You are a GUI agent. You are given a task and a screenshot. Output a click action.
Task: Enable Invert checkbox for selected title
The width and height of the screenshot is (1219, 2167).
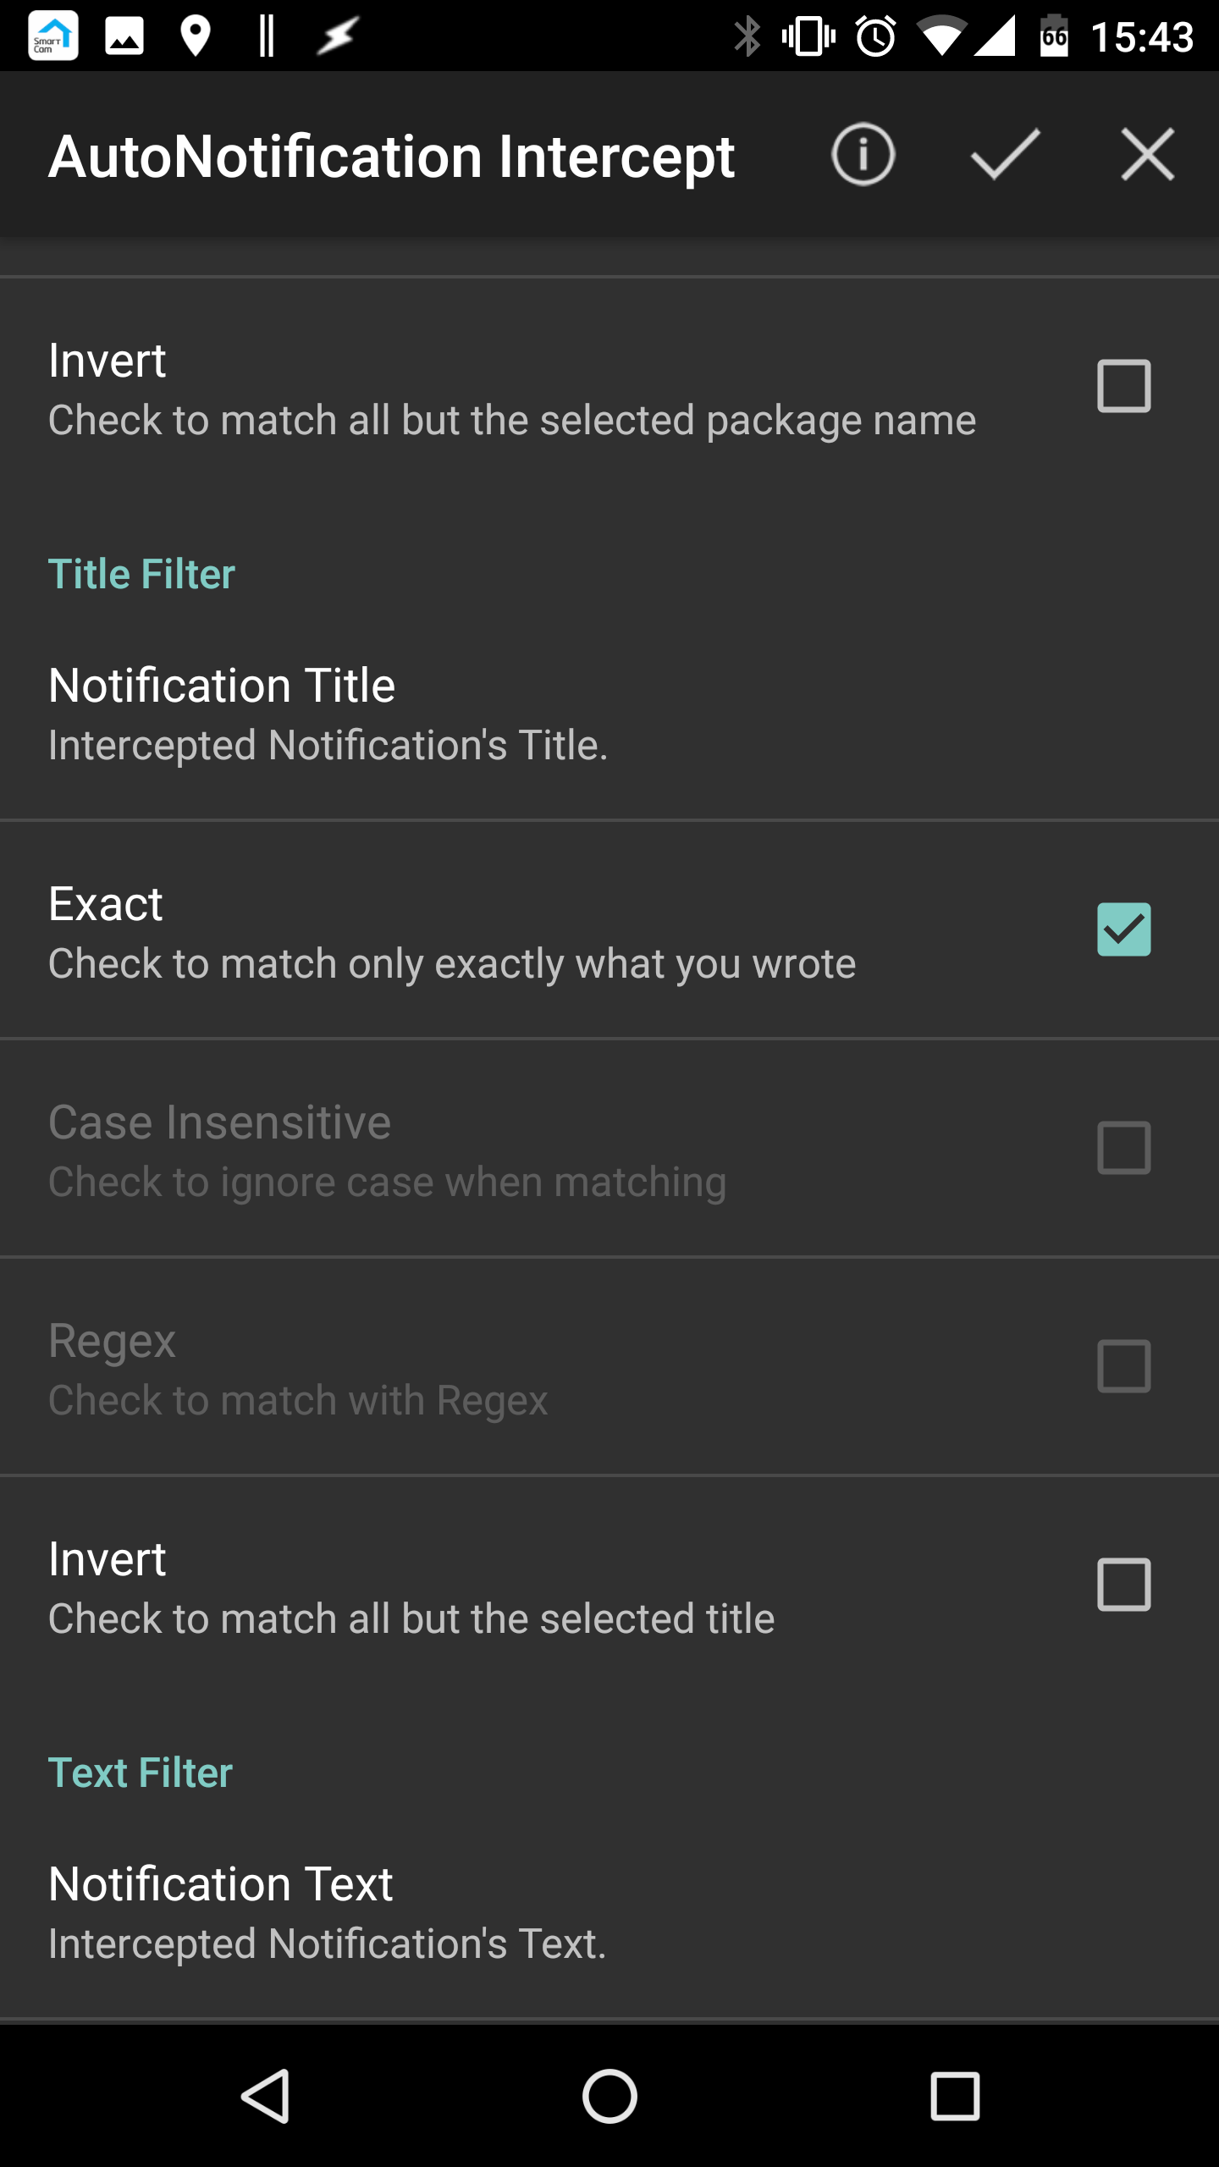click(1123, 1585)
